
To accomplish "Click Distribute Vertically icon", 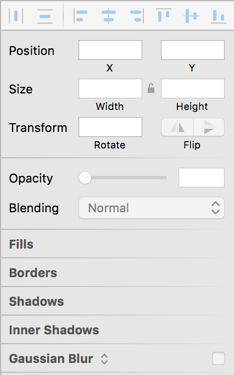I will pyautogui.click(x=45, y=16).
